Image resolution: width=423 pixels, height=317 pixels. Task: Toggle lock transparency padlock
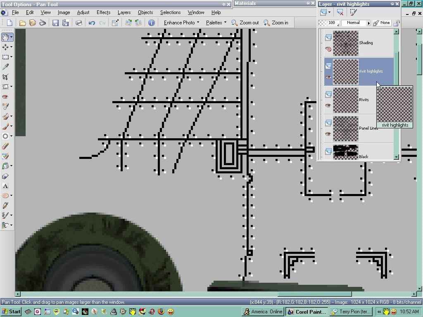[x=396, y=23]
